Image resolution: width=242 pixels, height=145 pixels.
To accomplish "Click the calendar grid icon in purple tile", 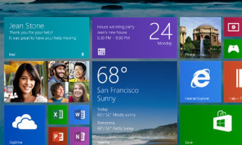I will pos(102,52).
